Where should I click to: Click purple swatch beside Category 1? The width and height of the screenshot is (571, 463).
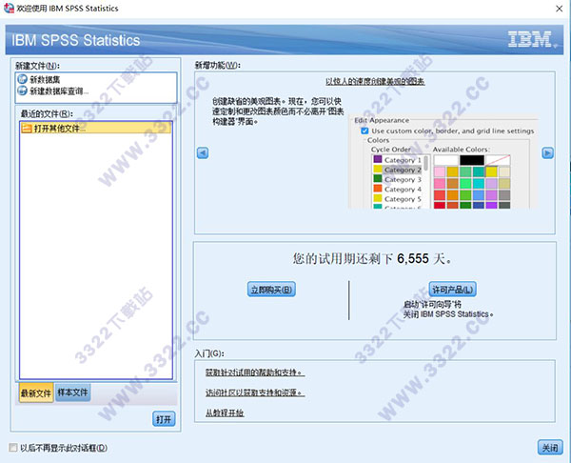coord(378,159)
